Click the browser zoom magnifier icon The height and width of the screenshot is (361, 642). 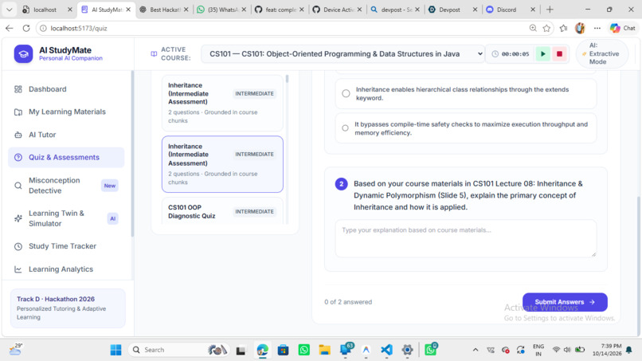(x=533, y=28)
